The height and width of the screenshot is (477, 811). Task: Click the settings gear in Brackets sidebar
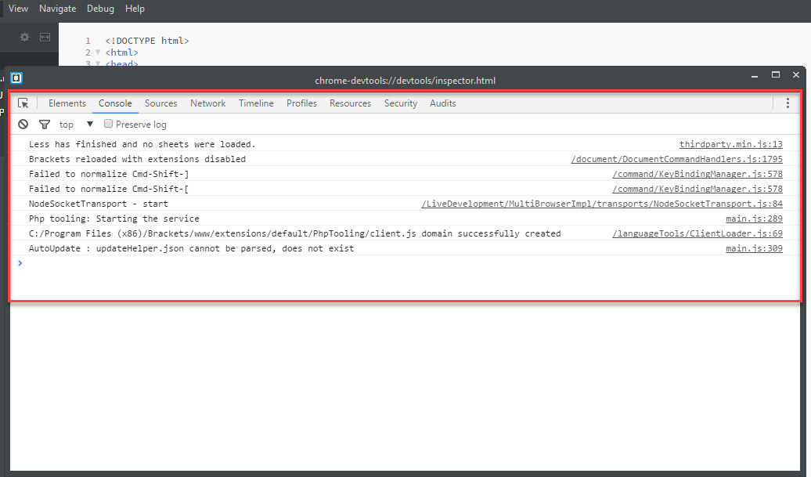tap(23, 37)
